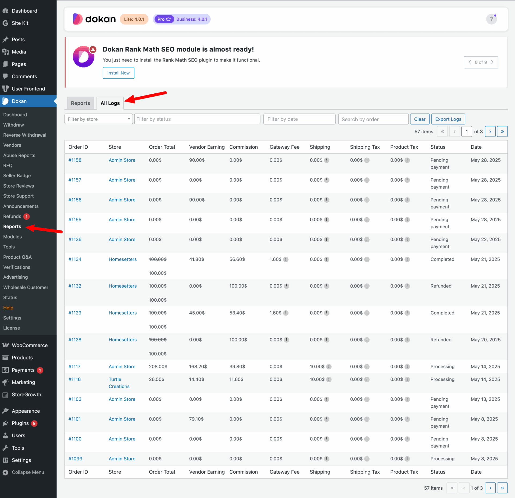Open Dokan Withdraw submenu item

pos(13,125)
